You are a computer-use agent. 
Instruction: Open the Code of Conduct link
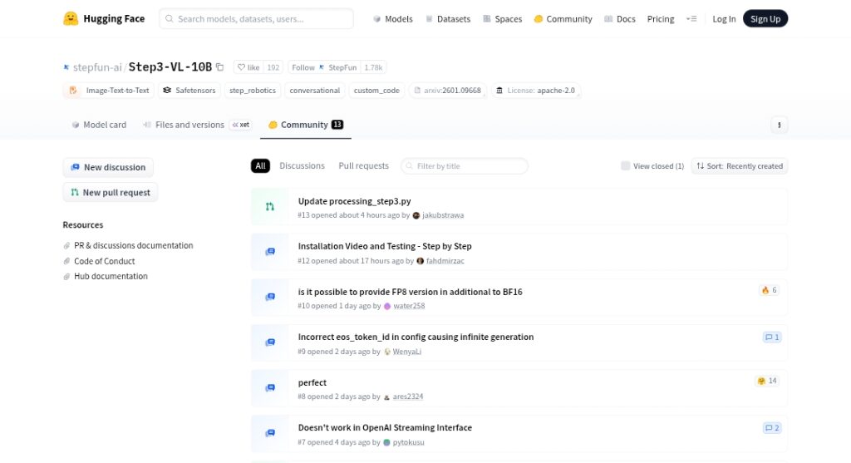point(104,261)
